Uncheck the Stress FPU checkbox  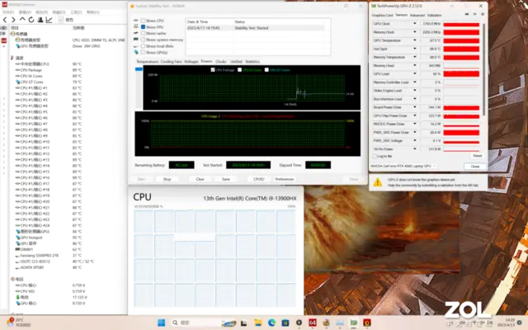point(141,27)
